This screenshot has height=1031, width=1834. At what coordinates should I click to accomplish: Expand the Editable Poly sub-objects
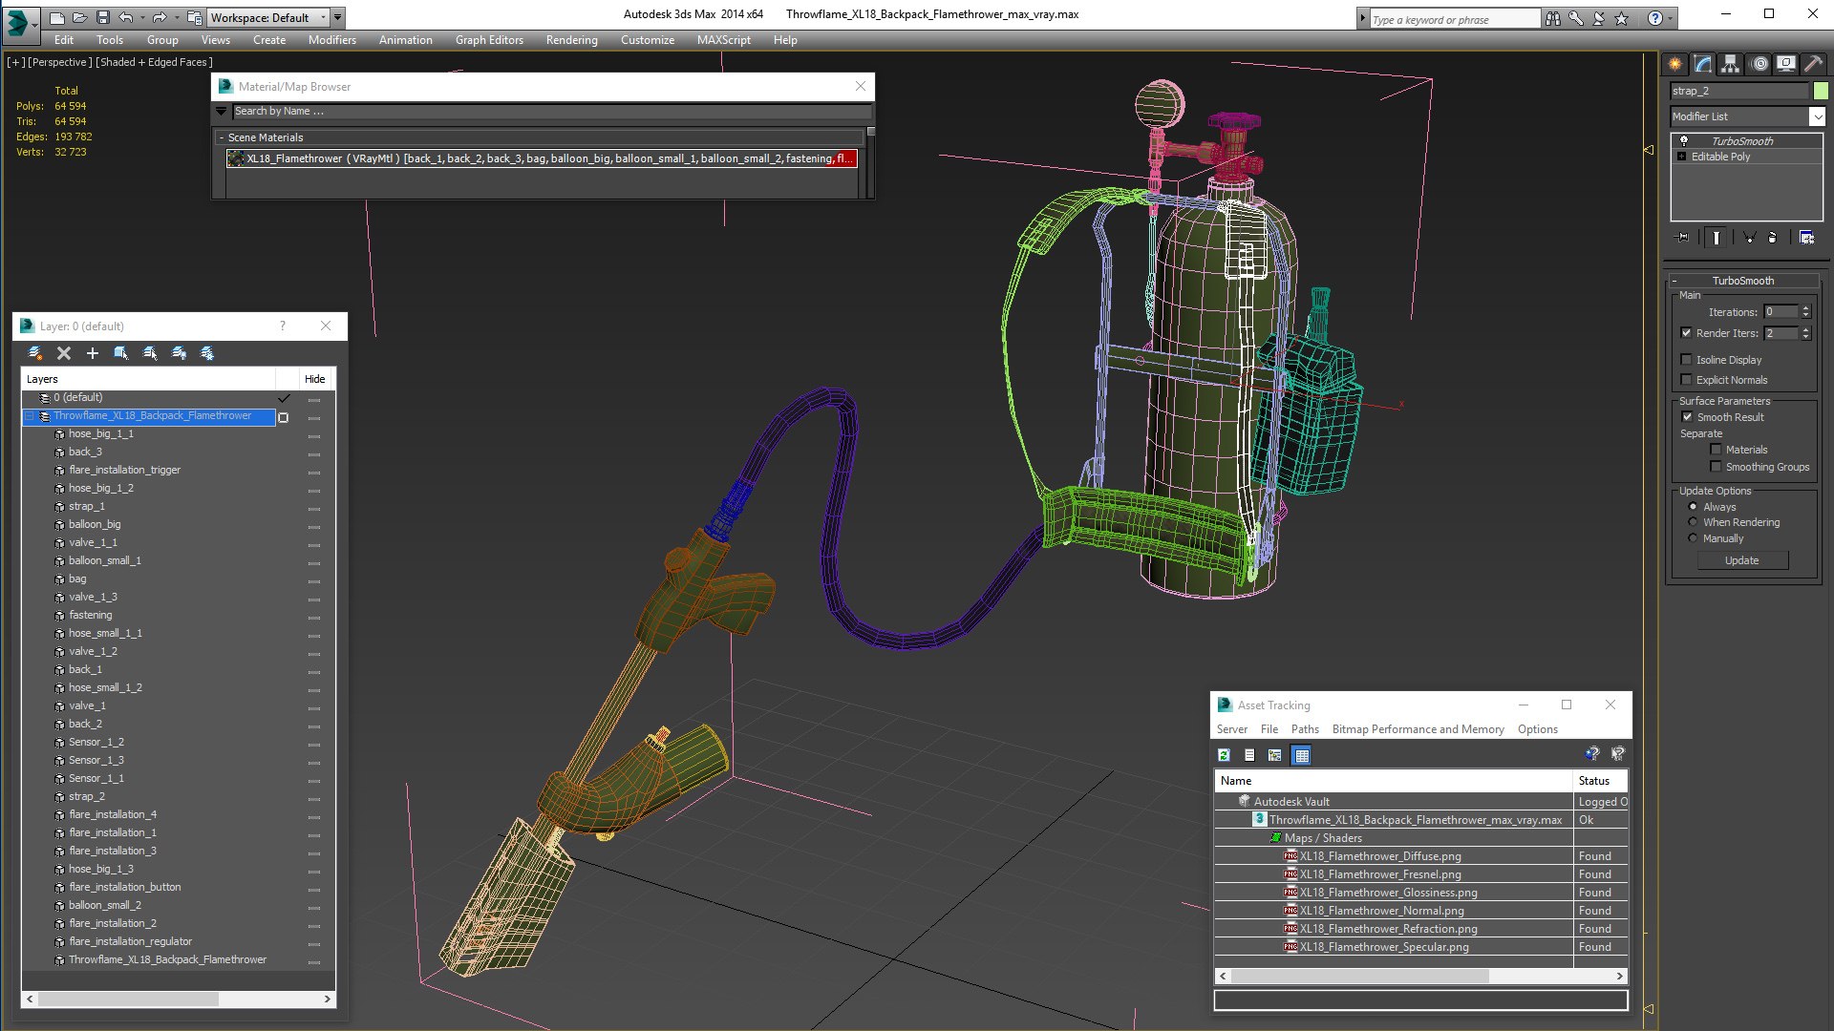[1681, 157]
